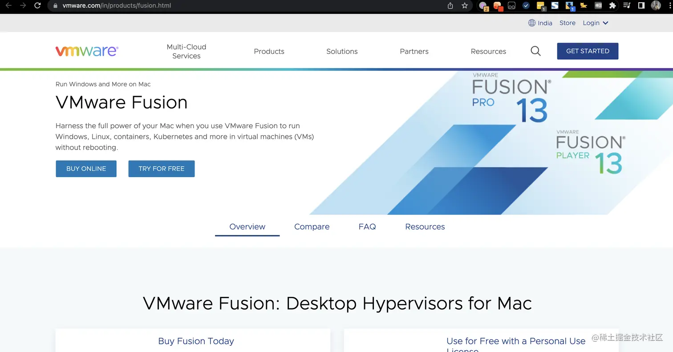Open the Products menu
The width and height of the screenshot is (673, 352).
(x=269, y=51)
